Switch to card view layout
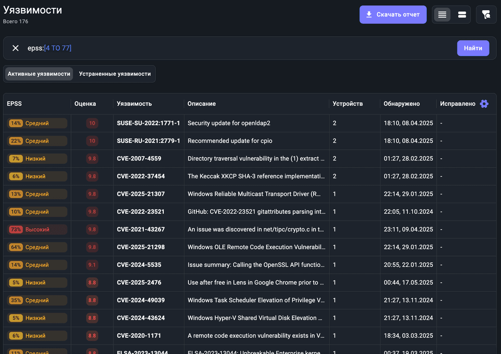Screen dimensions: 501x354 462,15
